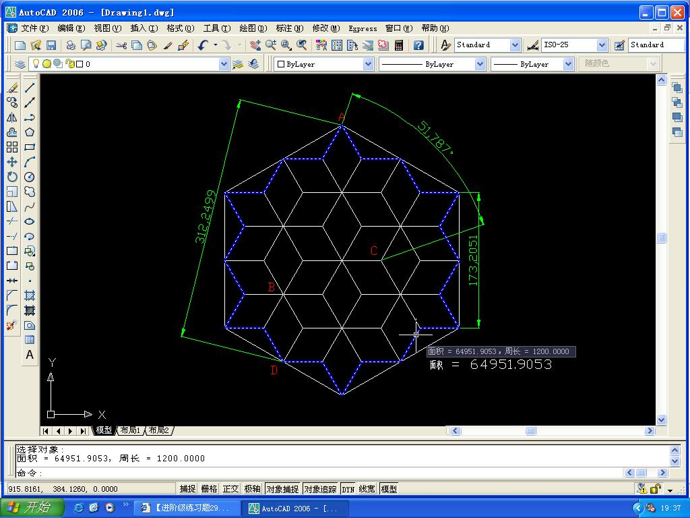Jump to last layout tab arrow
This screenshot has width=690, height=518.
tap(83, 431)
